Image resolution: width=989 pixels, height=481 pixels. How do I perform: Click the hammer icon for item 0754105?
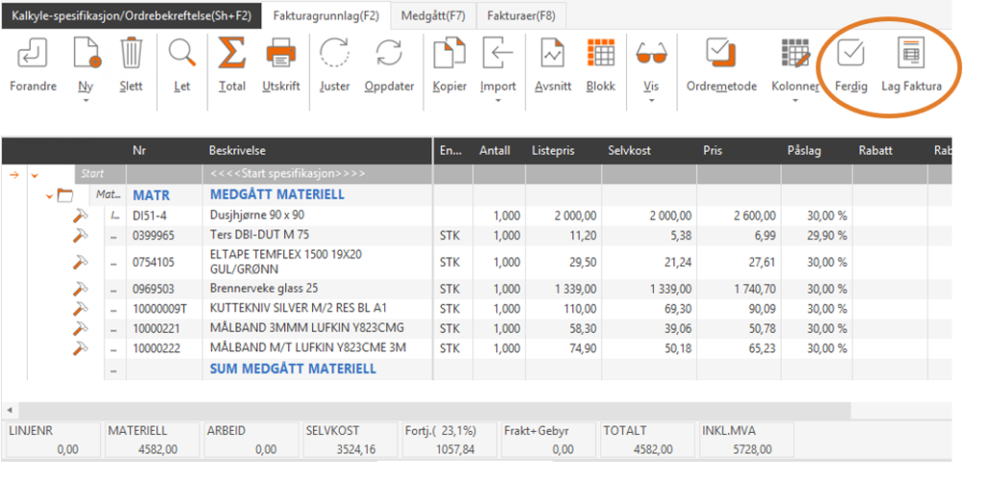click(x=80, y=261)
